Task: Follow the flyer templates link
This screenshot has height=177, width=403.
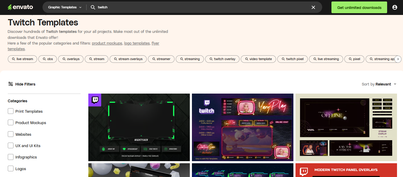Action: point(155,43)
